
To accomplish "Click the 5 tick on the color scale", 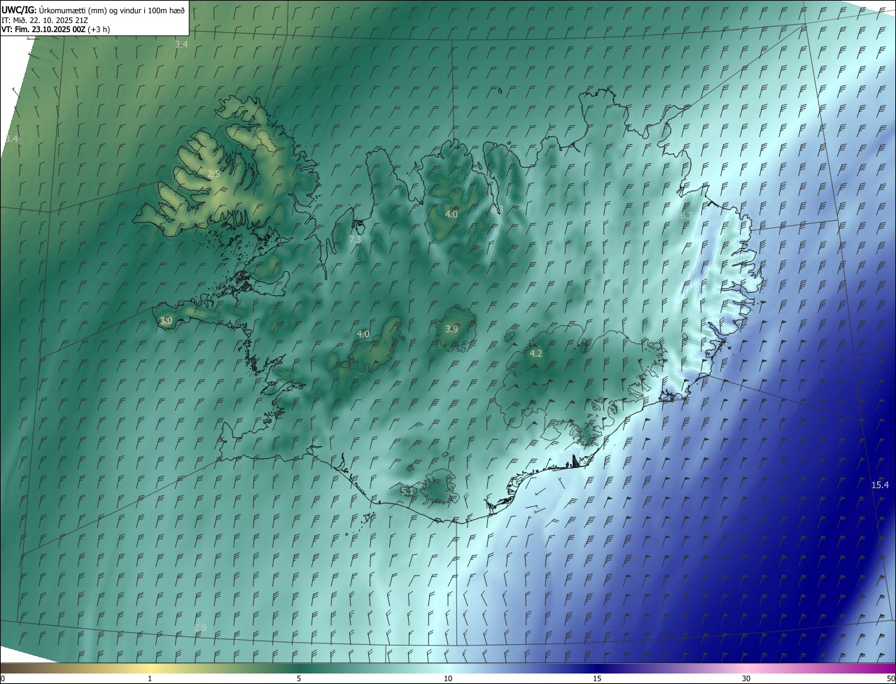I will pos(299,678).
